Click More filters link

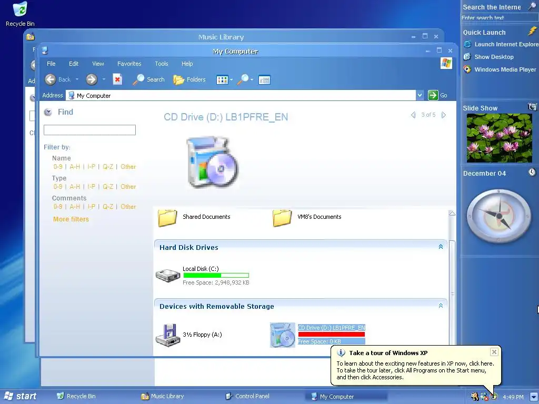71,219
